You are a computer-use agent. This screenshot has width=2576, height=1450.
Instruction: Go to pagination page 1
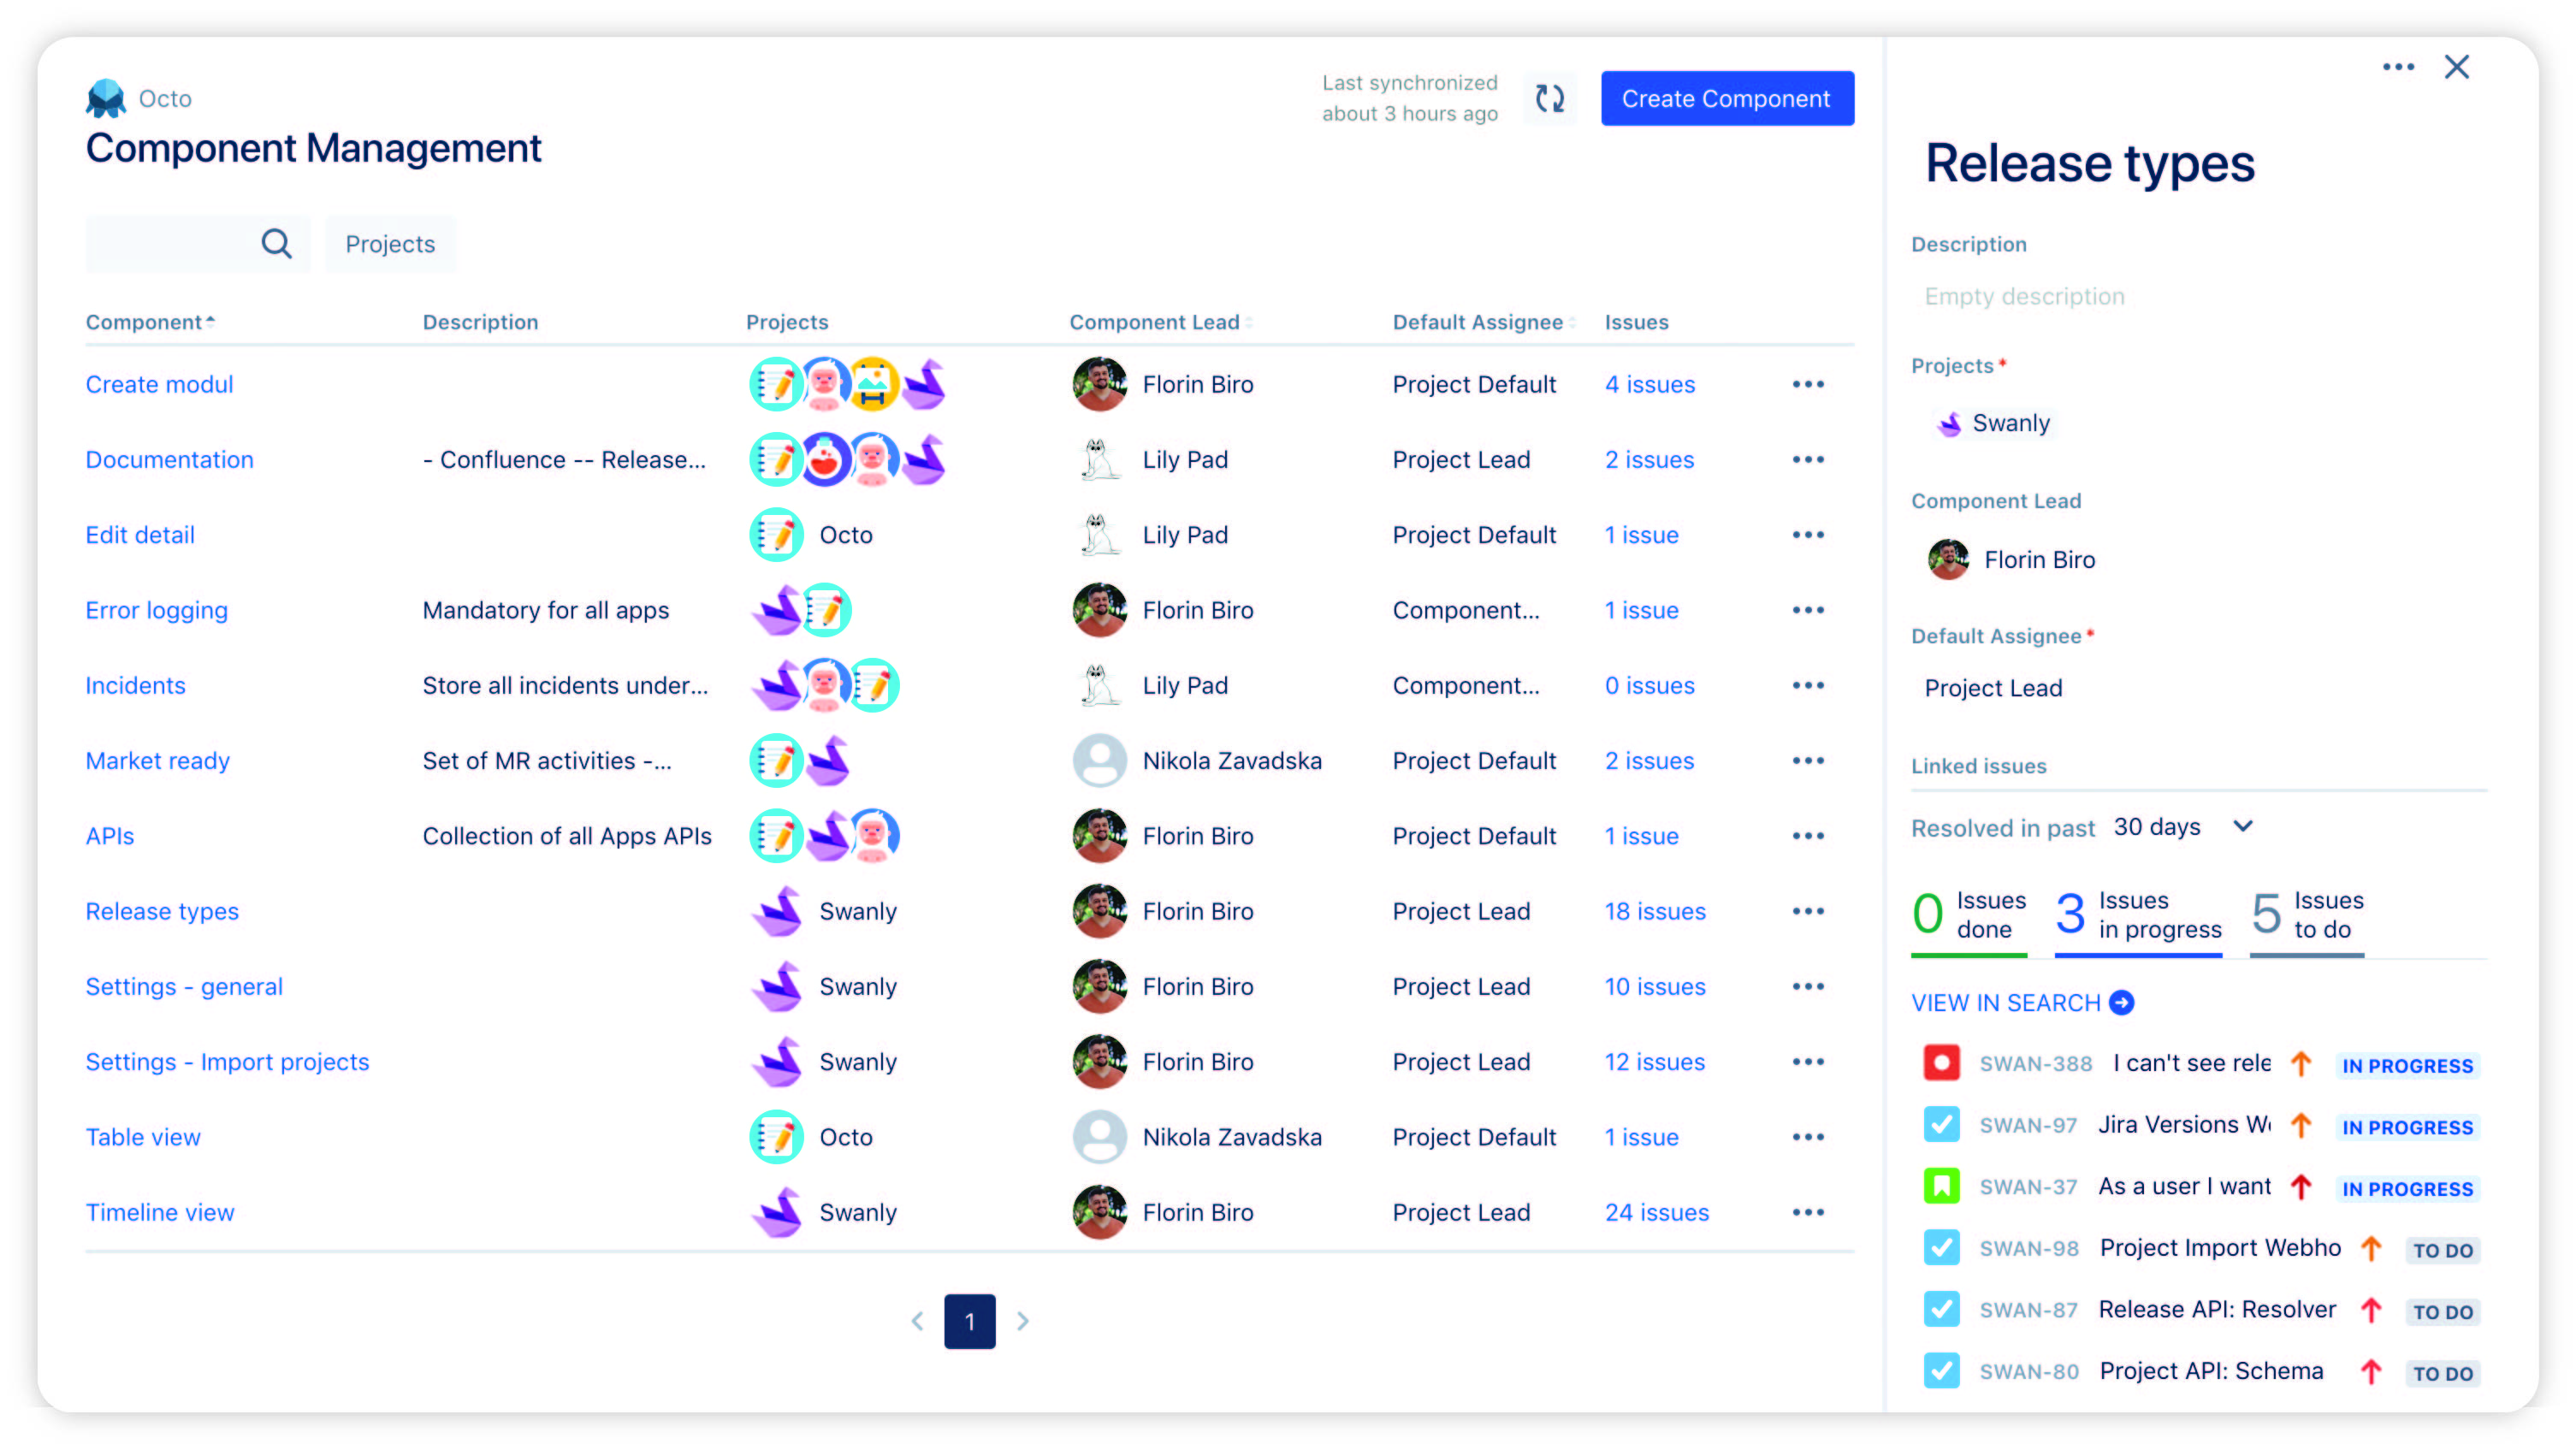click(969, 1321)
